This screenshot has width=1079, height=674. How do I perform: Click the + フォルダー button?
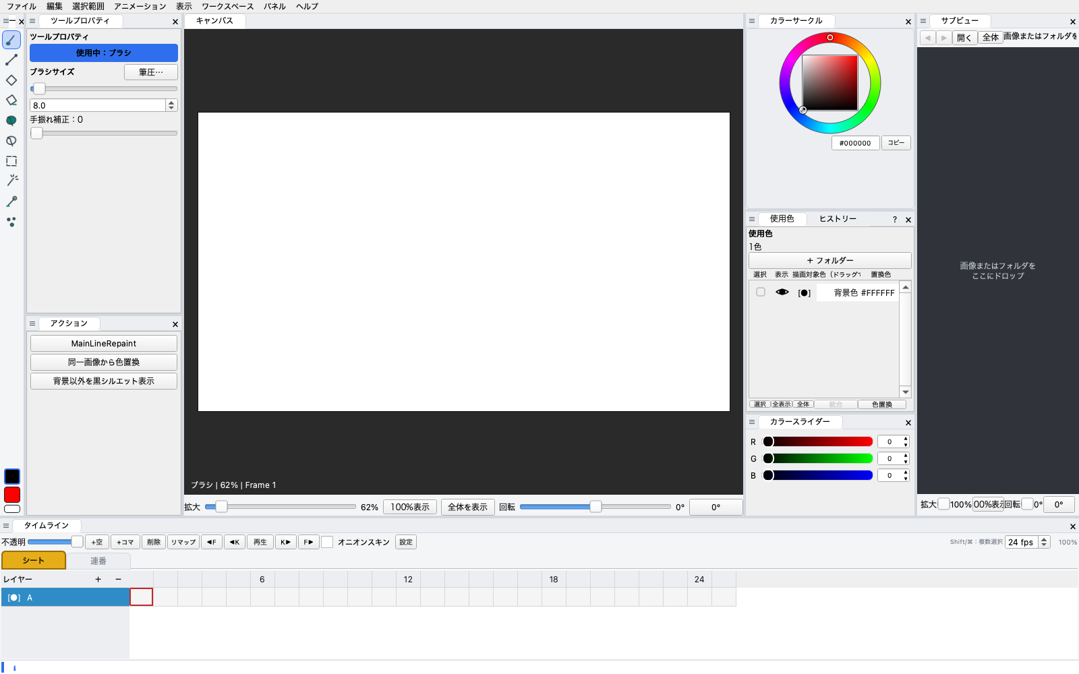830,261
